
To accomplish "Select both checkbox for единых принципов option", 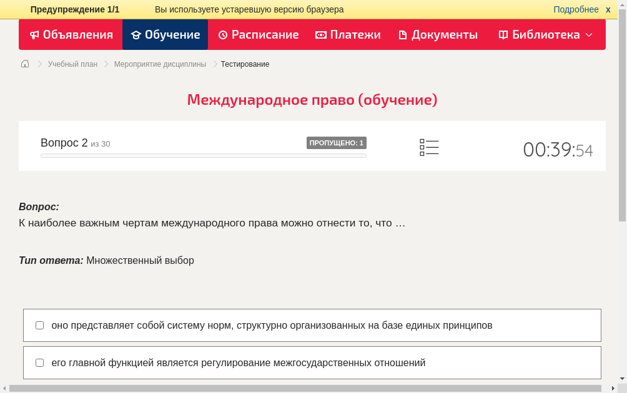I will [x=39, y=324].
